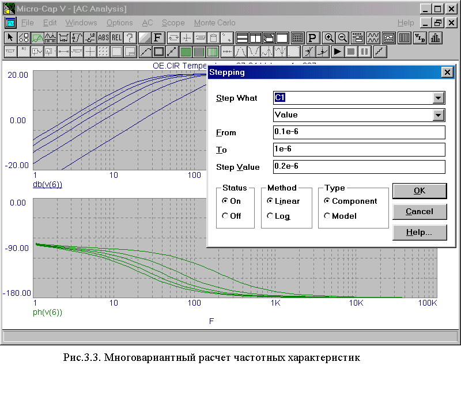Zoom out with the magnifier minus
This screenshot has height=396, width=461.
pos(342,38)
